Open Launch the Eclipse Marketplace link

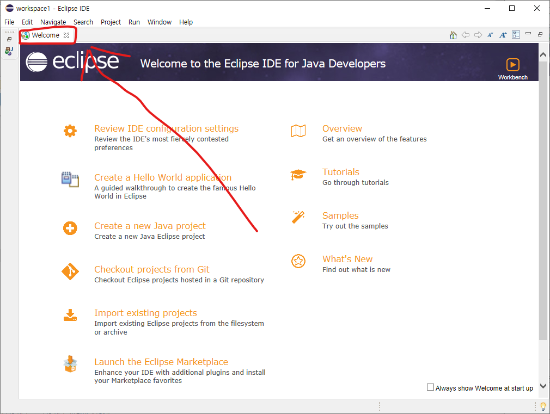[x=161, y=362]
